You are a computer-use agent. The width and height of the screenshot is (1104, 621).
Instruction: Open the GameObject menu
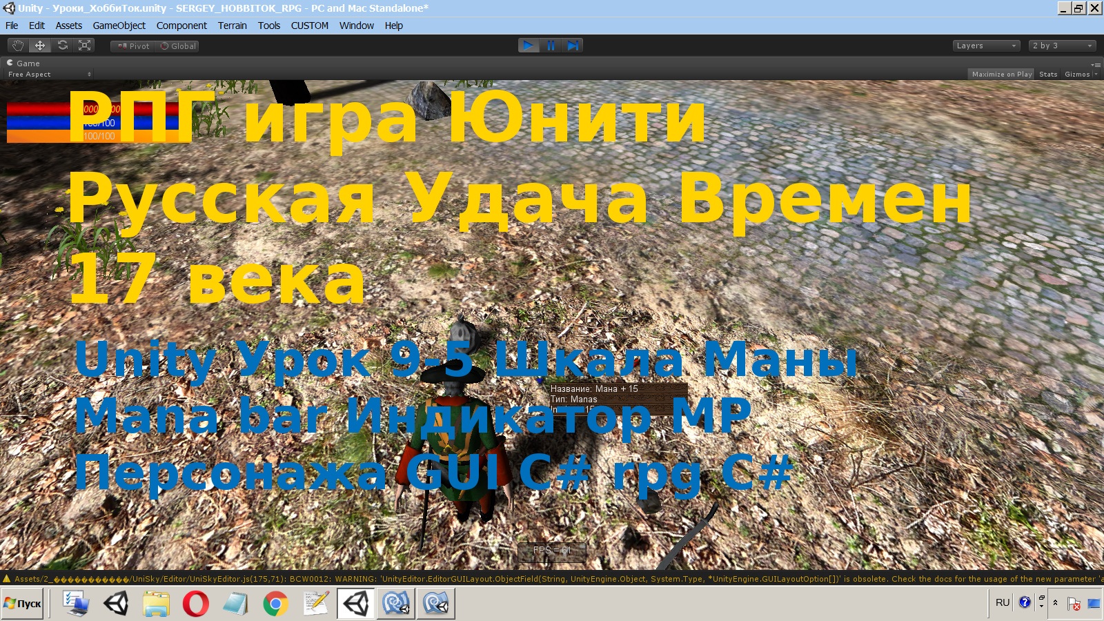click(119, 26)
